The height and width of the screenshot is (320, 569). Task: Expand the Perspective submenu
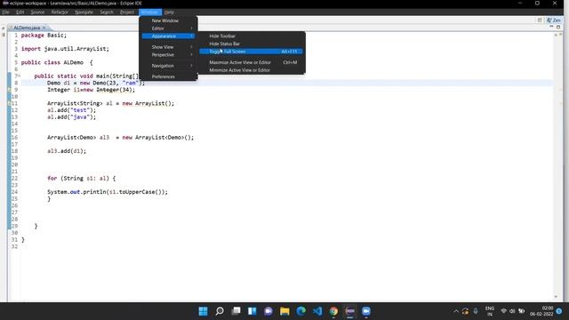[168, 55]
